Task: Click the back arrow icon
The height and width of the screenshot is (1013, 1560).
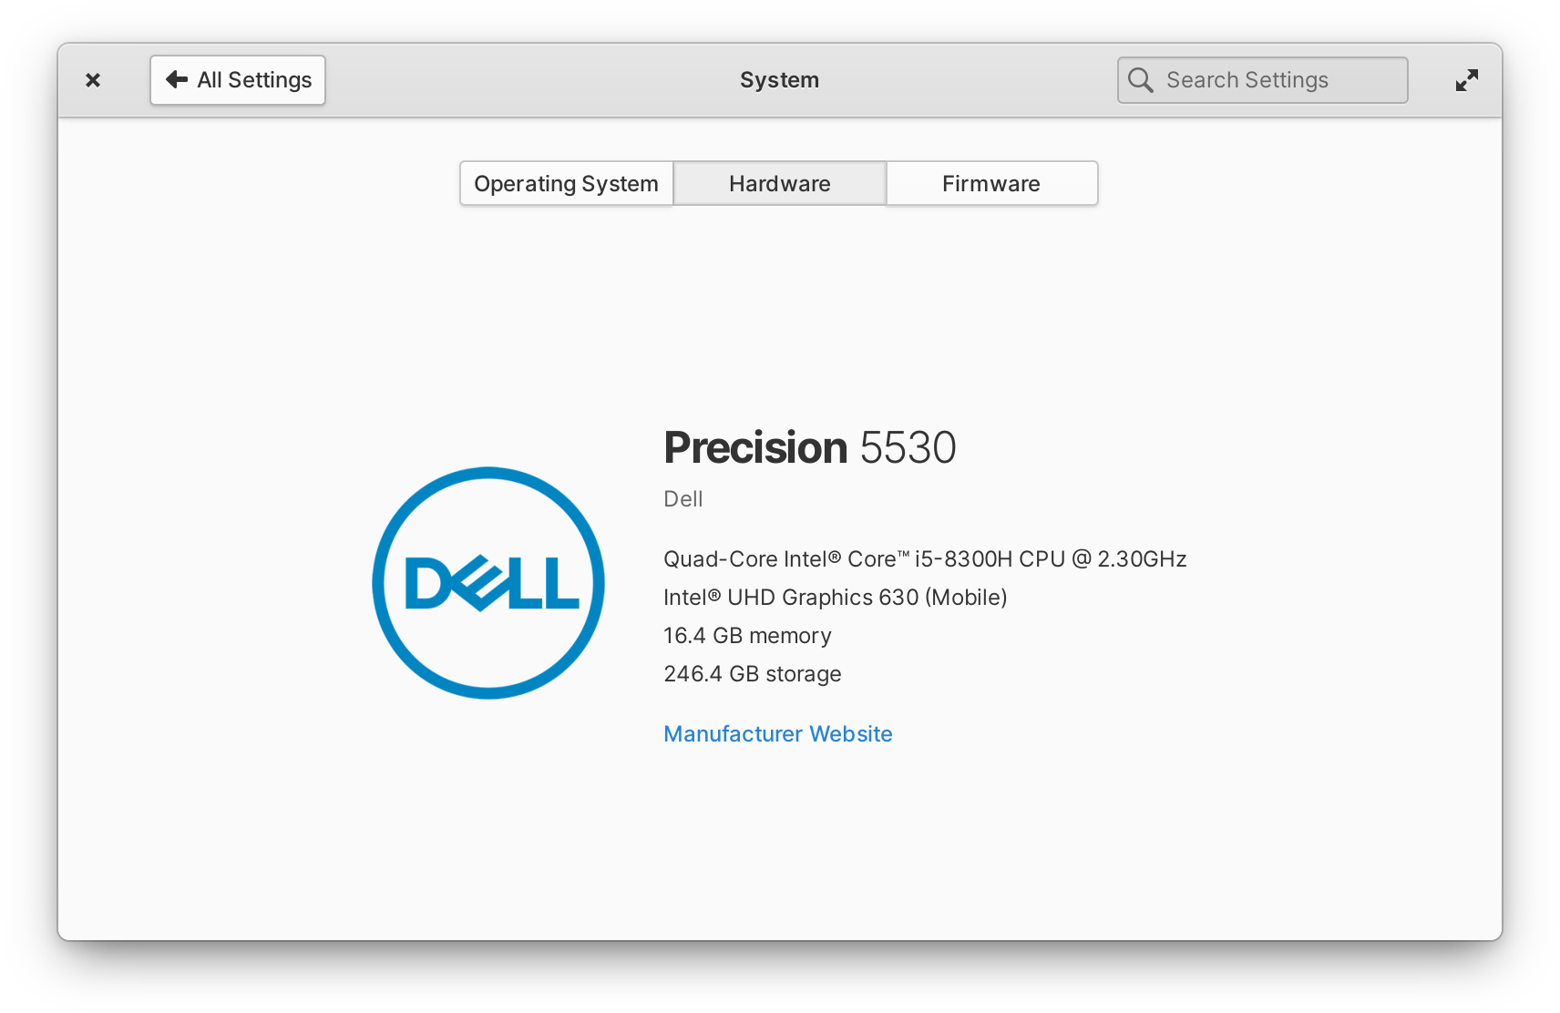Action: (x=177, y=80)
